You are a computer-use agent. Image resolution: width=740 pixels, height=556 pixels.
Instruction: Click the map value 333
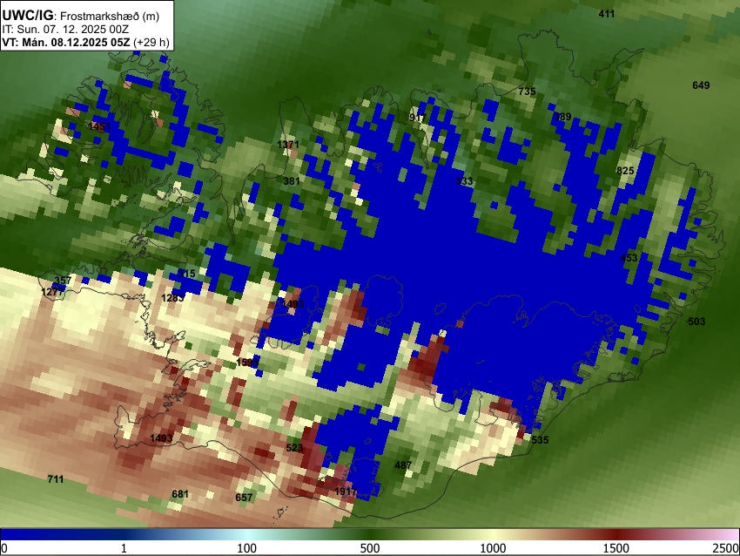[x=464, y=181]
